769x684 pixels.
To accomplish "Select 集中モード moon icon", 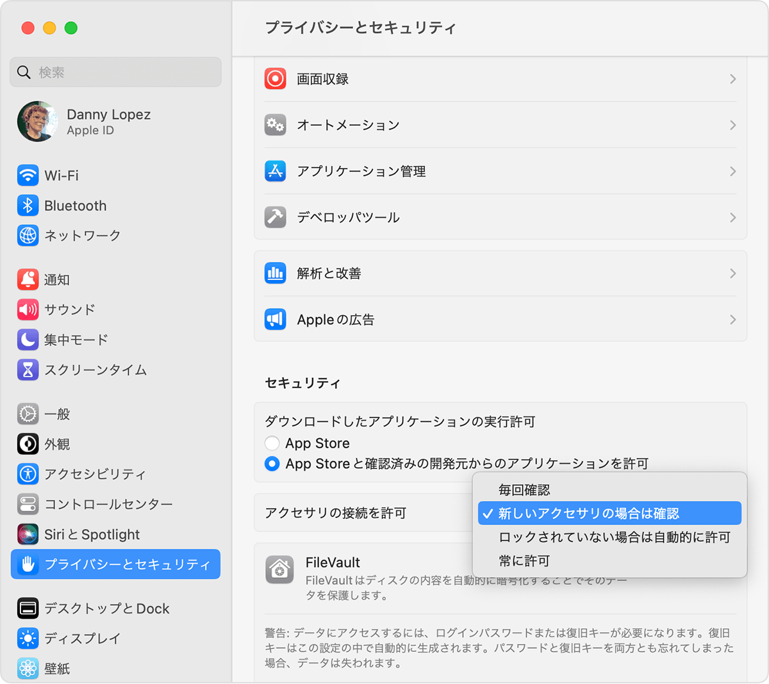I will [28, 339].
